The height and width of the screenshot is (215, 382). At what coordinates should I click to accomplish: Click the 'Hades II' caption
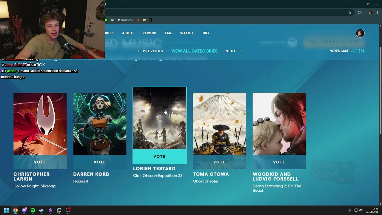(81, 181)
